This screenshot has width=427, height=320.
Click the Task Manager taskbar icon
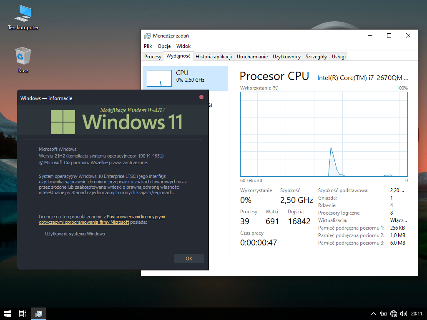38,313
